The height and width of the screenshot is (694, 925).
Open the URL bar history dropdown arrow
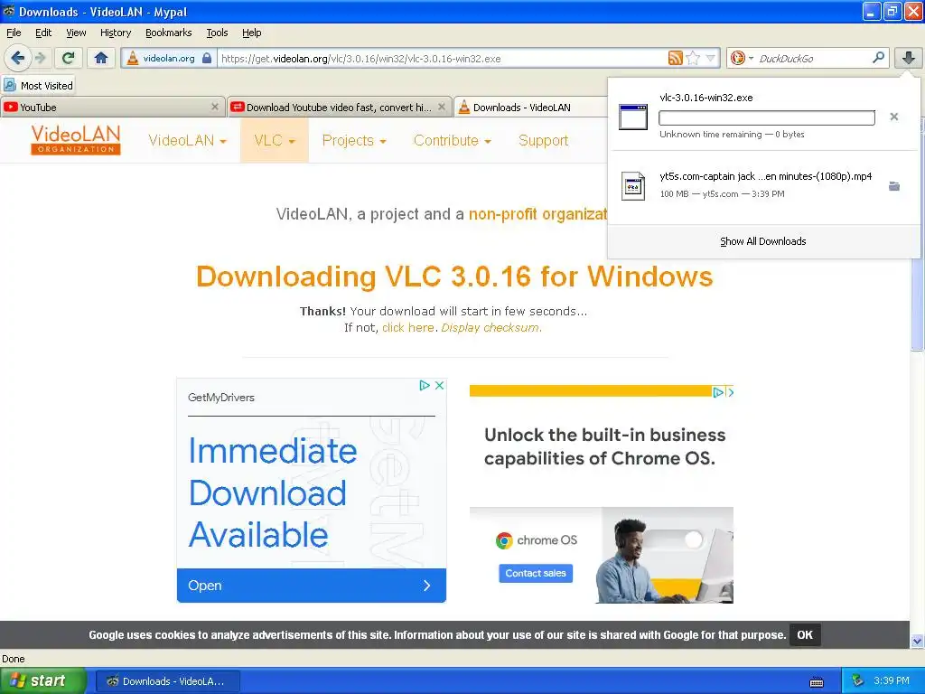pyautogui.click(x=711, y=58)
